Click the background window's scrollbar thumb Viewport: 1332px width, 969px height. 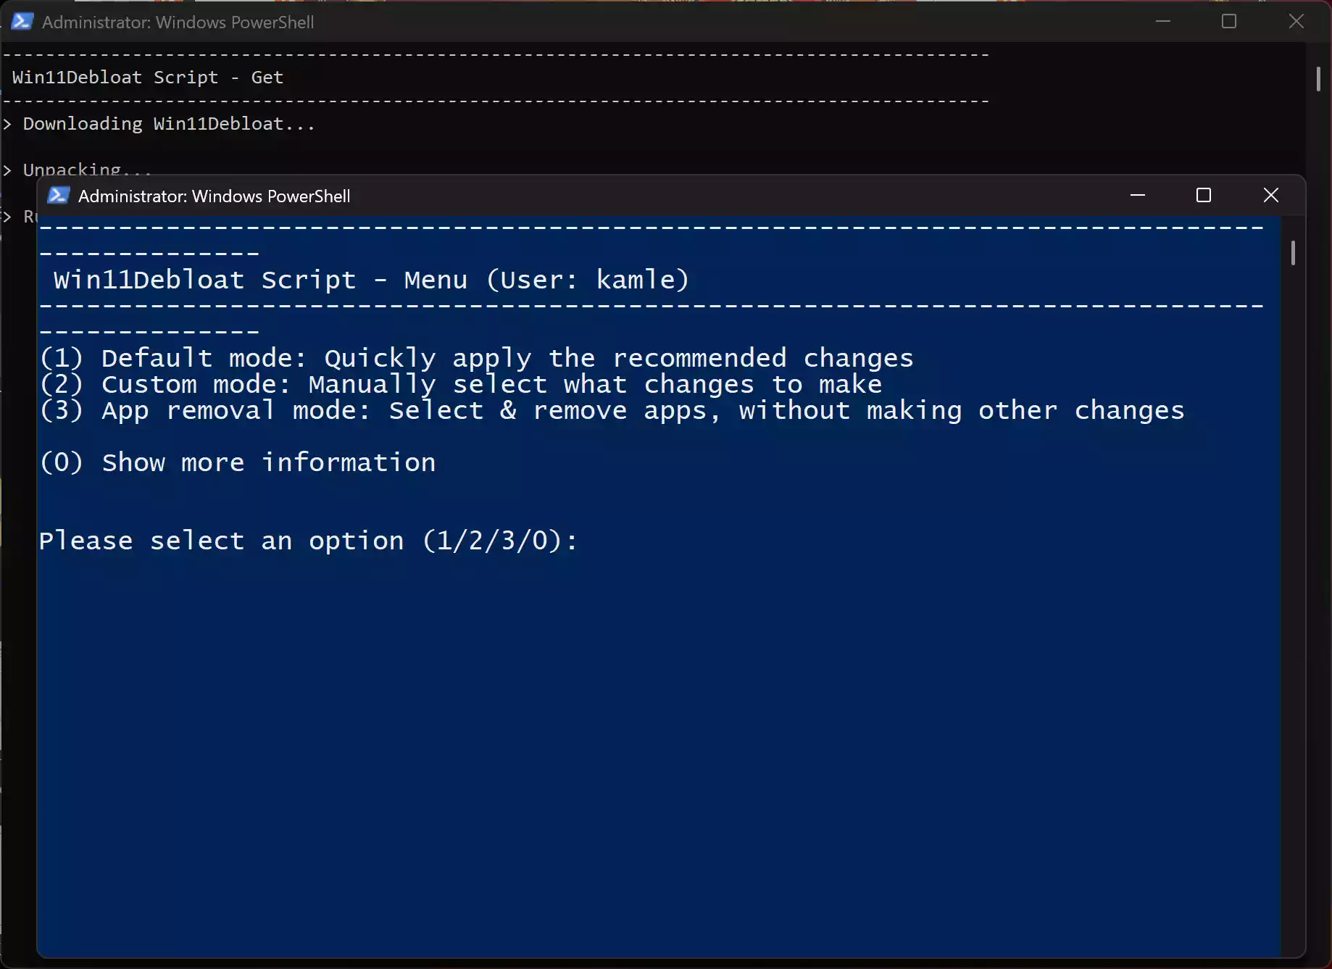pyautogui.click(x=1319, y=78)
